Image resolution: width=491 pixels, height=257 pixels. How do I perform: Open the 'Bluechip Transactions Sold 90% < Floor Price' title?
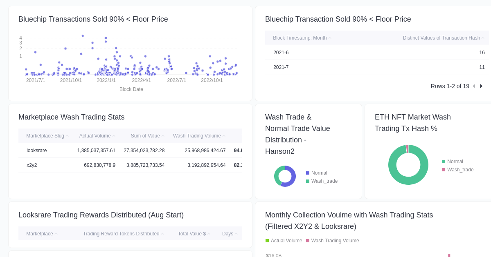93,19
